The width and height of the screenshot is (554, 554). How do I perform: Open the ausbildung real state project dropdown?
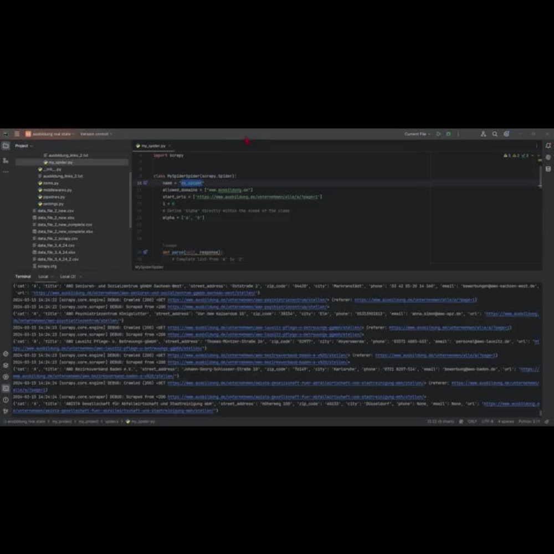50,134
